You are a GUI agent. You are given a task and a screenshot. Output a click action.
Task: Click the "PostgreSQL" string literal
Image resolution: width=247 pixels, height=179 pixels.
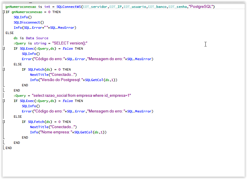point(201,7)
